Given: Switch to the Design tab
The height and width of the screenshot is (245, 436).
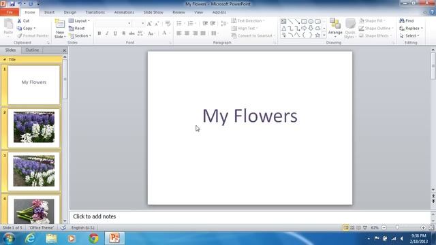Looking at the screenshot, I should tap(69, 12).
